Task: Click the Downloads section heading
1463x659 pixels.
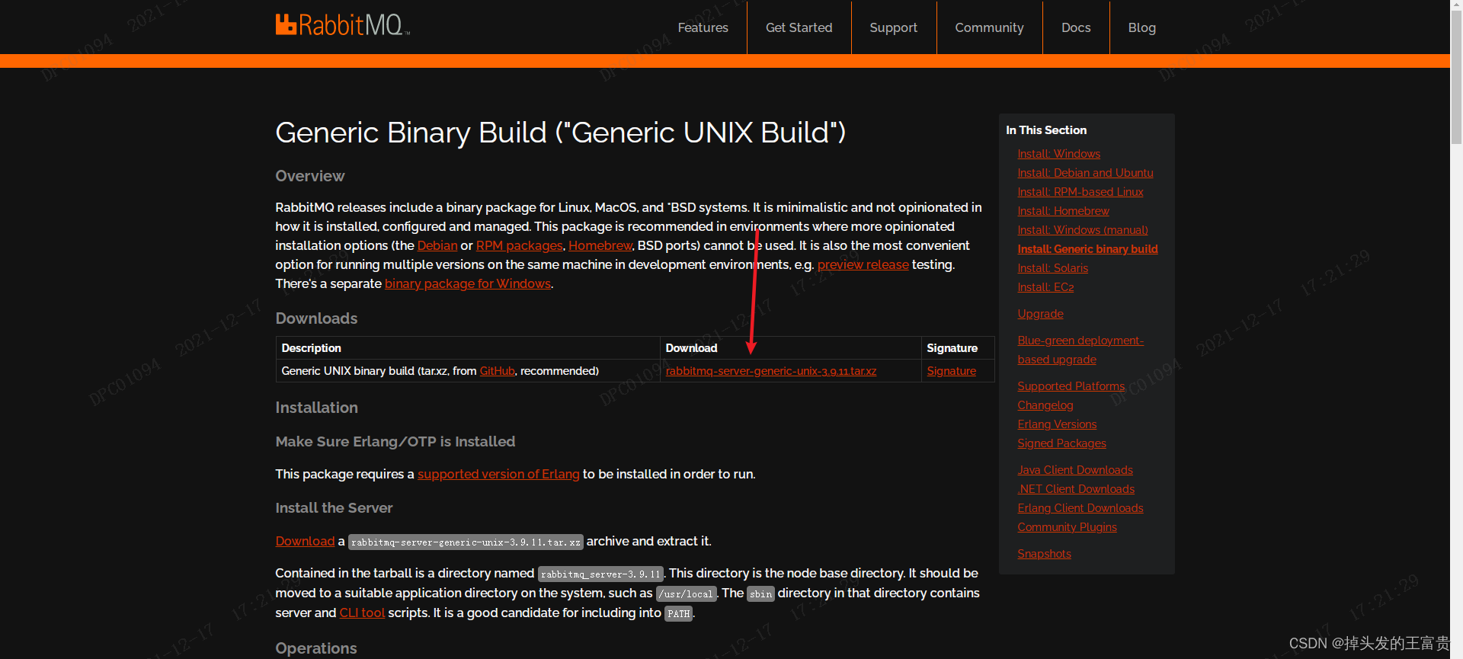Action: (x=316, y=318)
